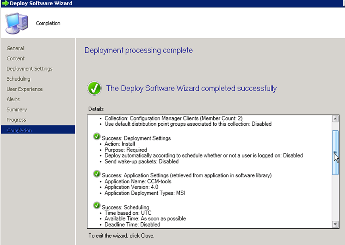Open the Deployment Settings wizard page
Screen dimensions: 345x245
30,69
